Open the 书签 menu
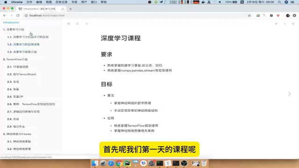The height and width of the screenshot is (168, 299). click(x=74, y=2)
